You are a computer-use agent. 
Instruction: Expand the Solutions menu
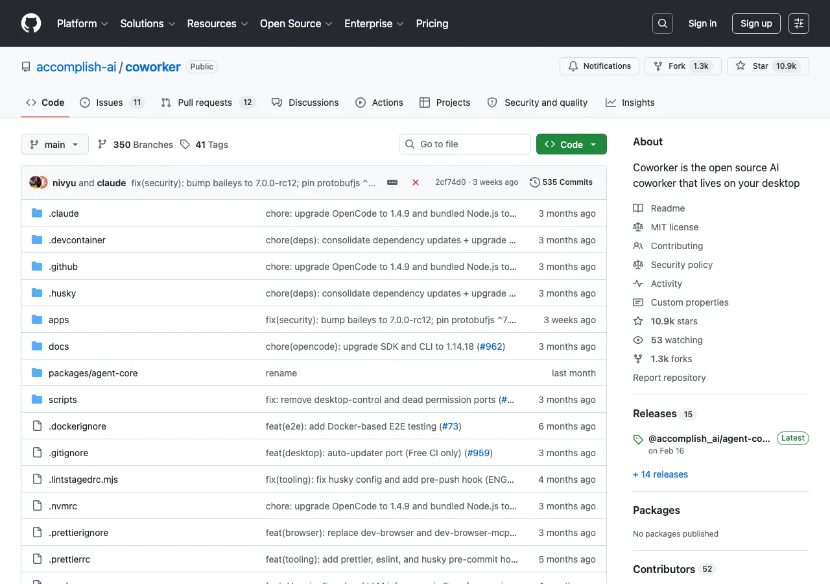click(x=148, y=23)
